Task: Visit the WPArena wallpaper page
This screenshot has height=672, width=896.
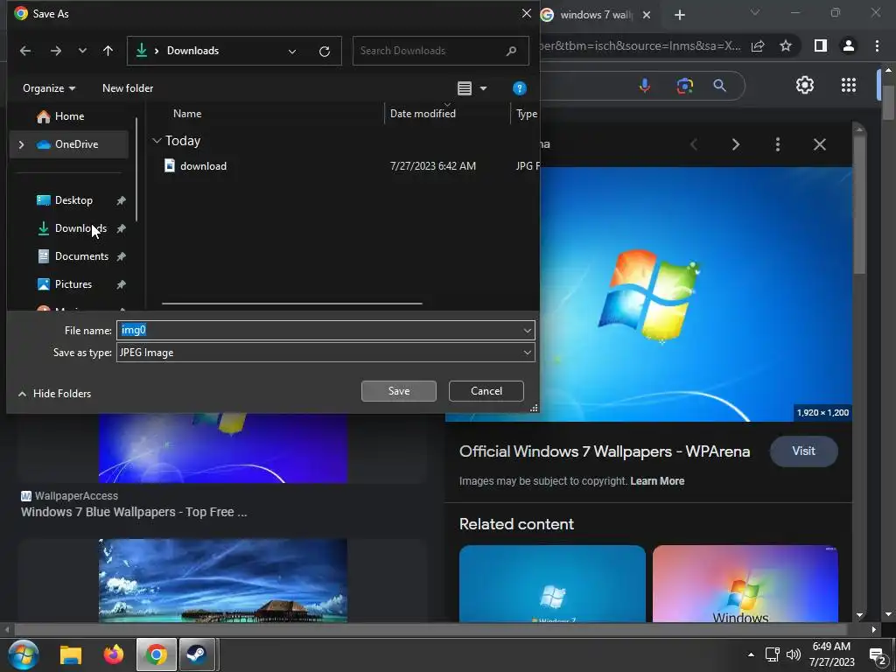Action: tap(803, 451)
